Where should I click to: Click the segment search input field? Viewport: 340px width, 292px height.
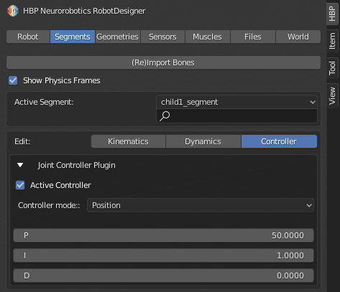coord(236,116)
